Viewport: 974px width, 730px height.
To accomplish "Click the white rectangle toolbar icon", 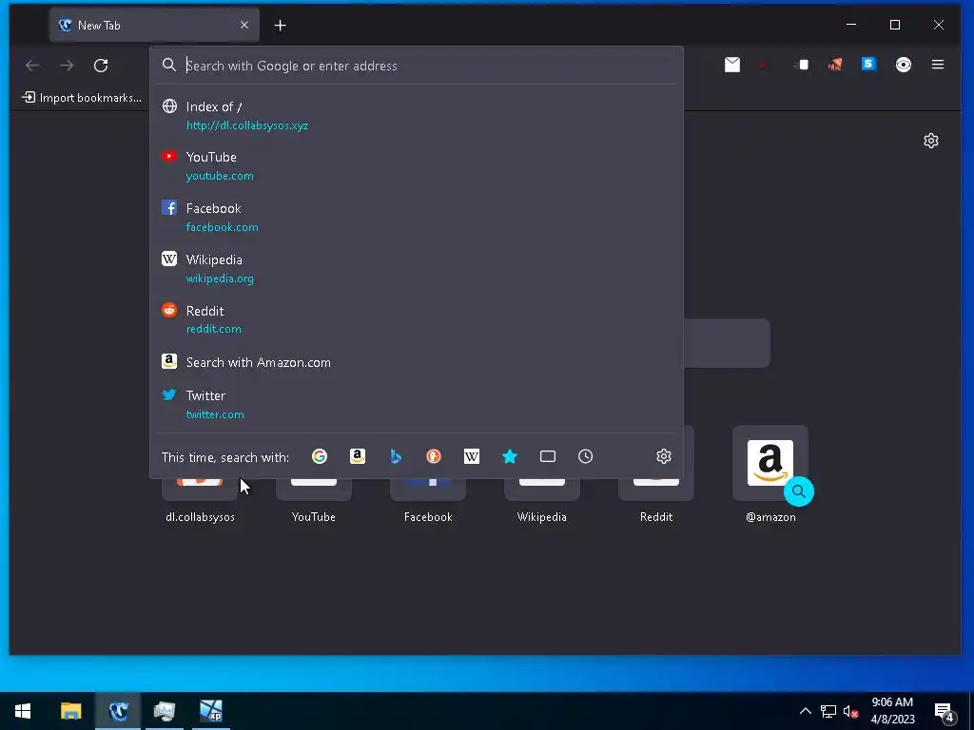I will (x=801, y=65).
